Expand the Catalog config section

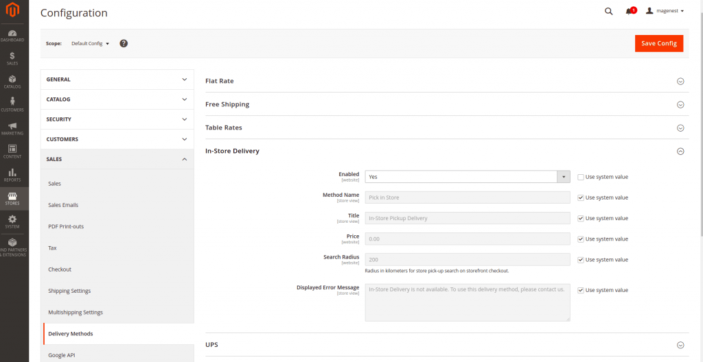click(x=117, y=99)
